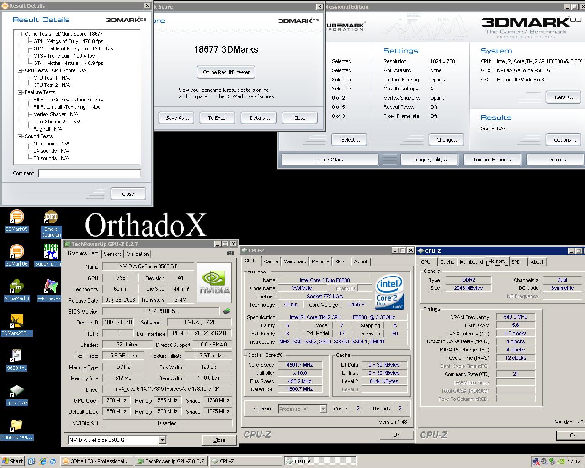The width and height of the screenshot is (585, 468).
Task: Collapse the Sound Tests tree node
Action: (20, 136)
